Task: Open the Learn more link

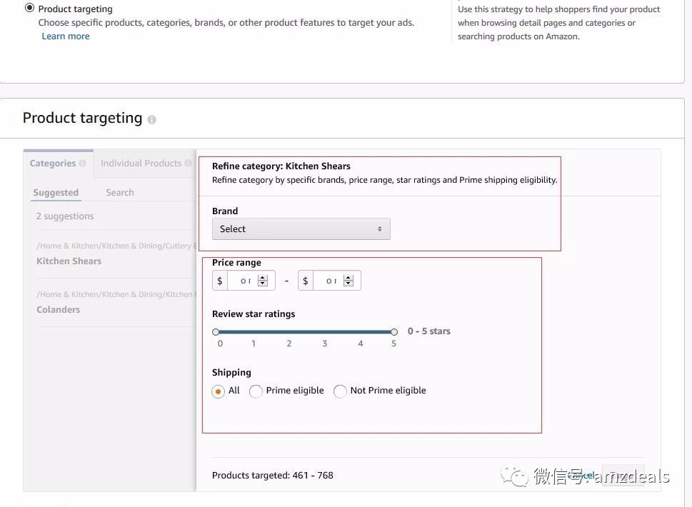Action: tap(66, 36)
